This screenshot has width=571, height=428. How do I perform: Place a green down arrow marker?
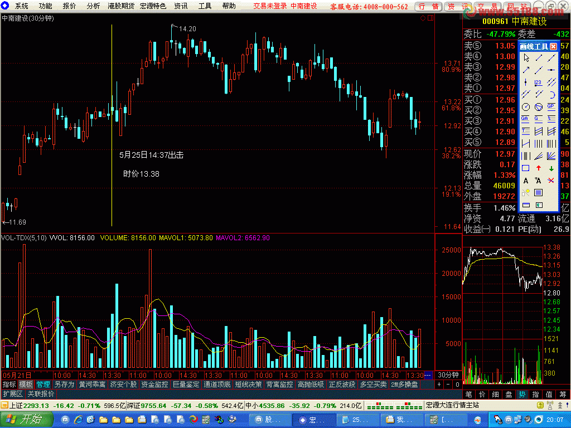pos(551,168)
